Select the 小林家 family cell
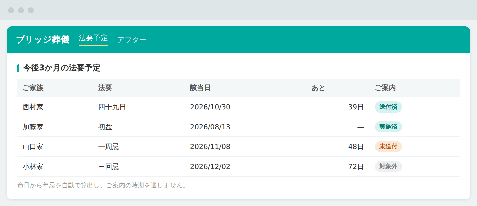 click(33, 167)
